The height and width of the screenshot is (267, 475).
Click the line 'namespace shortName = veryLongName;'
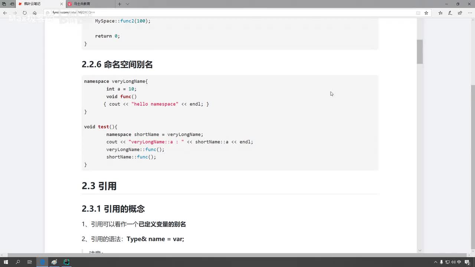click(155, 134)
